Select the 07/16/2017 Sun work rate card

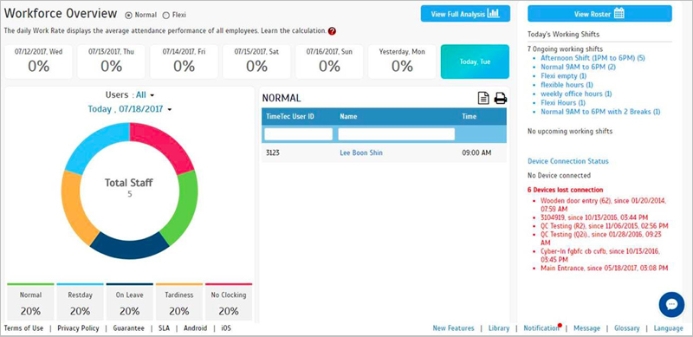click(329, 62)
